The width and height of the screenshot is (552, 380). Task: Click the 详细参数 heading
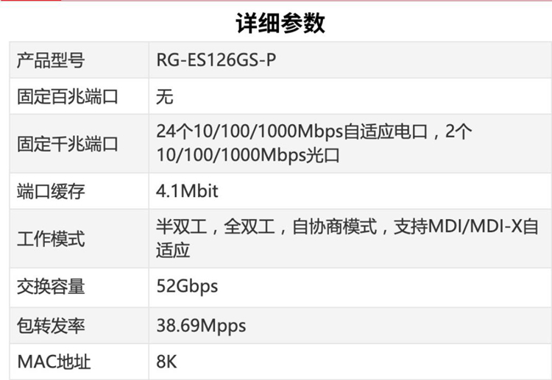point(280,24)
